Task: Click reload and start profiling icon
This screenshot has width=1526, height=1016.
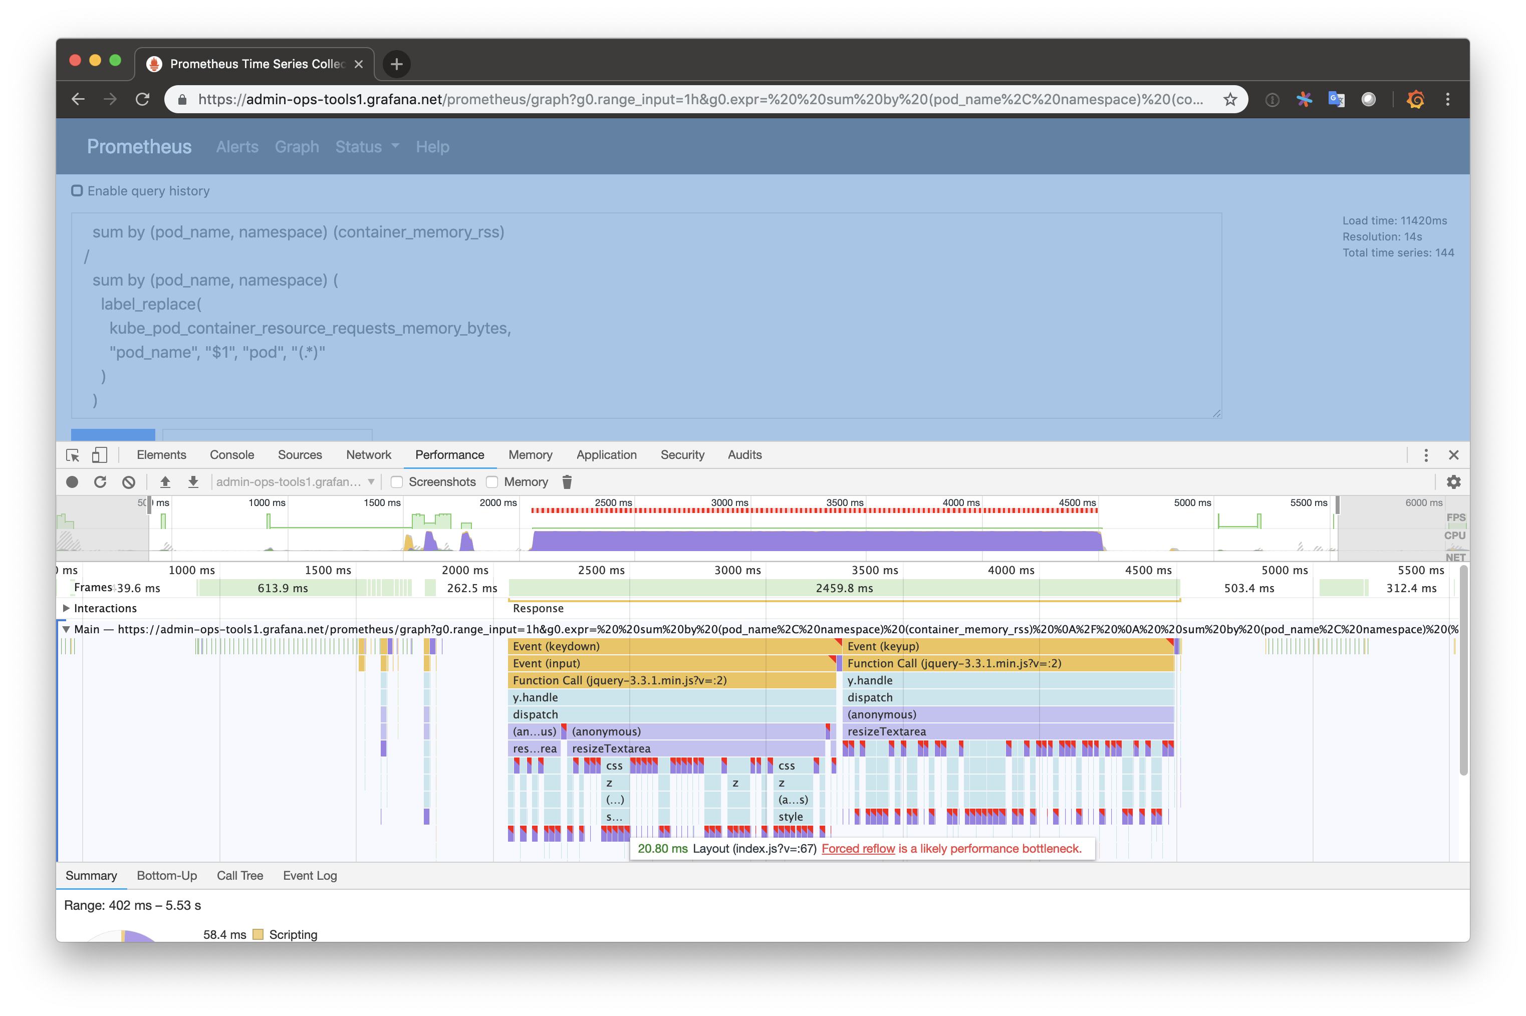Action: coord(100,482)
